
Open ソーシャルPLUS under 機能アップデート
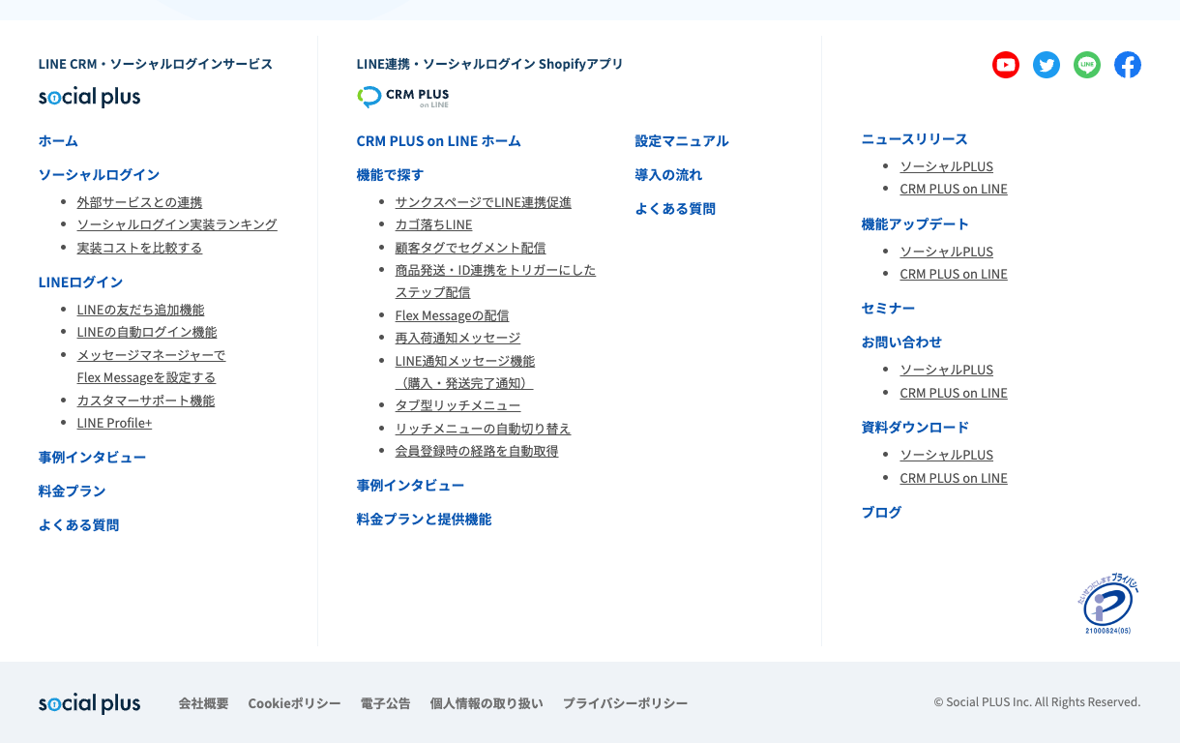(x=946, y=252)
